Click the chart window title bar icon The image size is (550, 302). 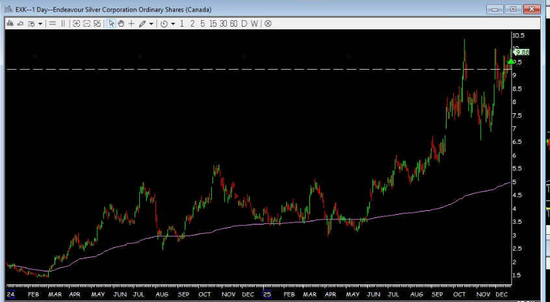[8, 9]
